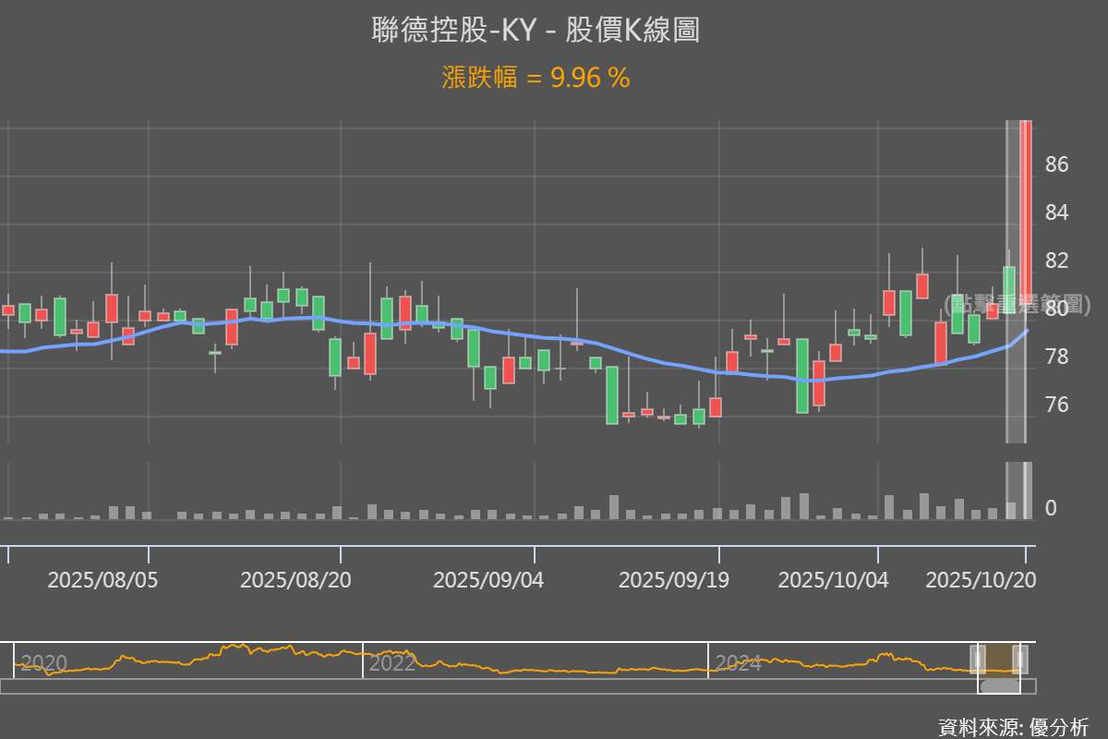Select the 2025/10/20 date axis label
Screen dimensions: 1108x739
point(980,580)
